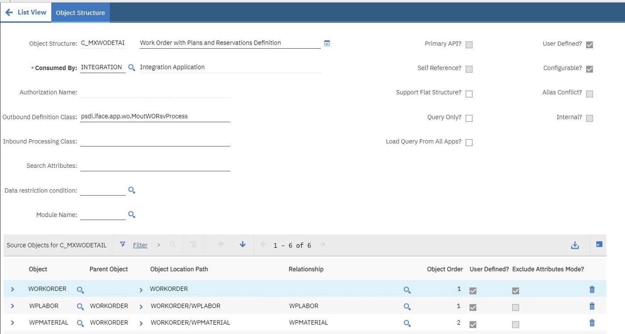The image size is (625, 334).
Task: Click the Search Attributes field
Action: coord(155,166)
